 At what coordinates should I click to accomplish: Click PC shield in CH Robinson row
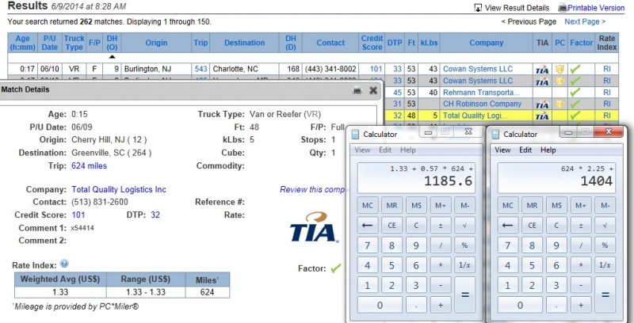point(560,104)
